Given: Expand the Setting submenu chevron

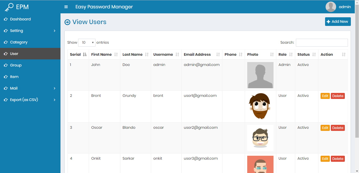Looking at the screenshot, I should tap(54, 31).
